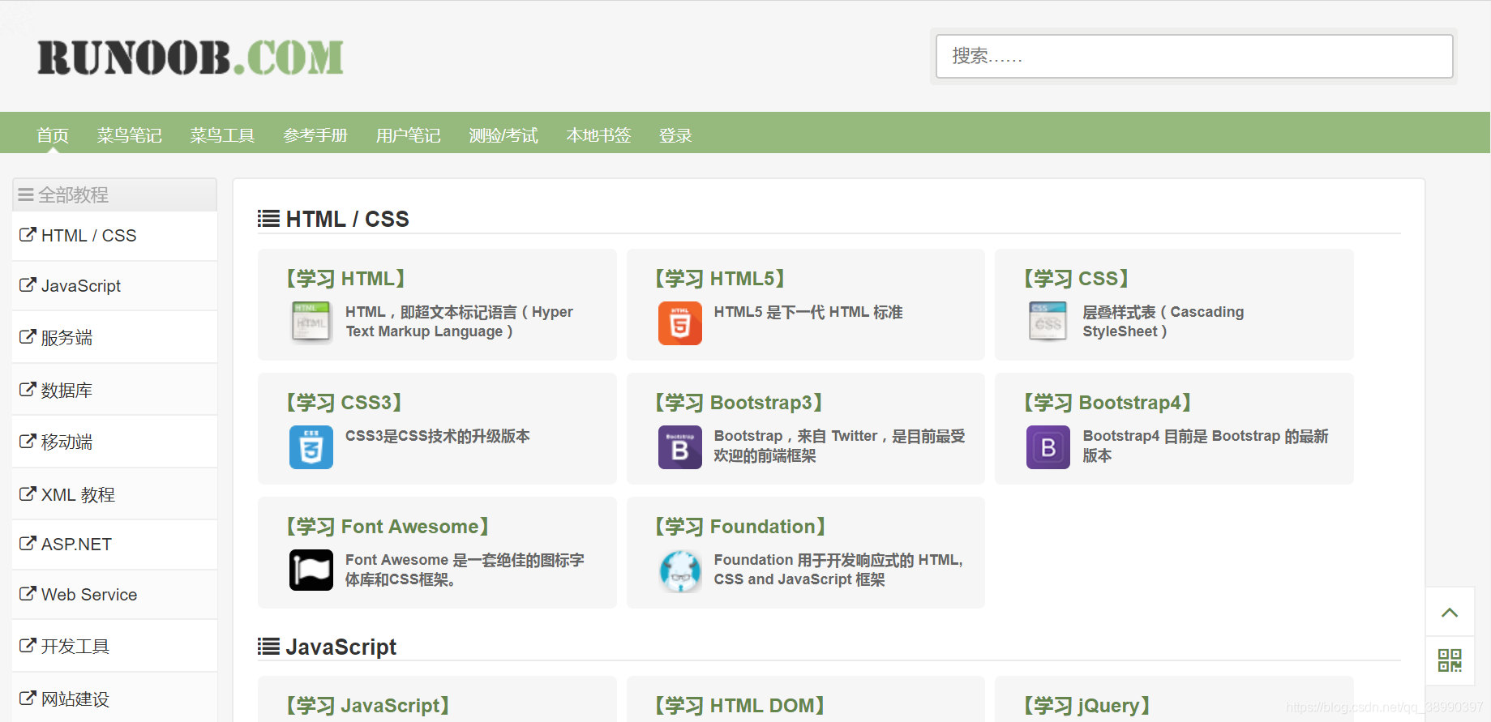Viewport: 1491px width, 722px height.
Task: Select 服务端 in sidebar
Action: pos(114,337)
